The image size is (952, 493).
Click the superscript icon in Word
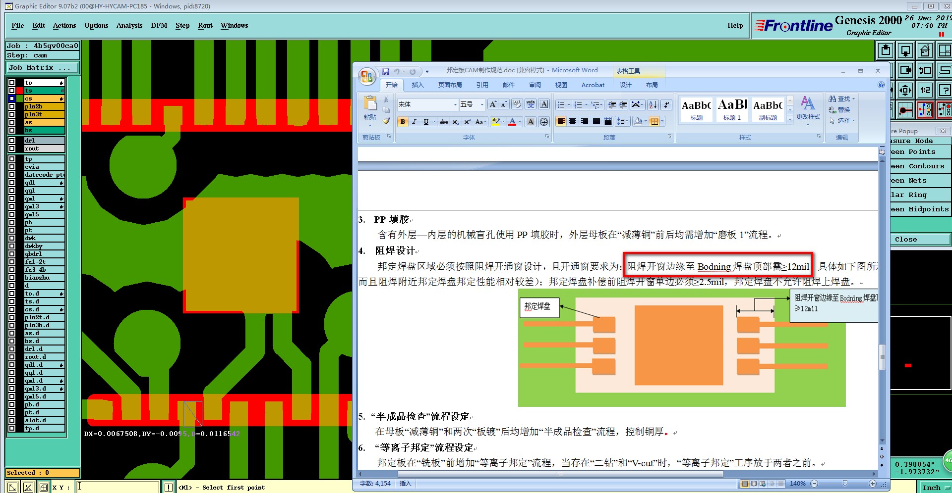tap(467, 121)
